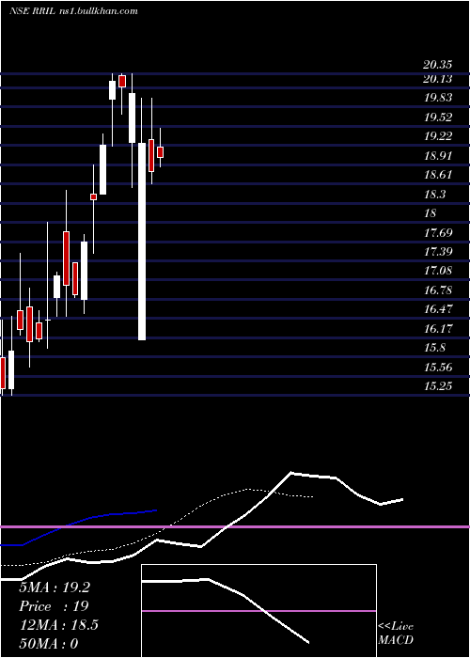
Task: Click the 12MA : 18.5 readout
Action: click(58, 625)
